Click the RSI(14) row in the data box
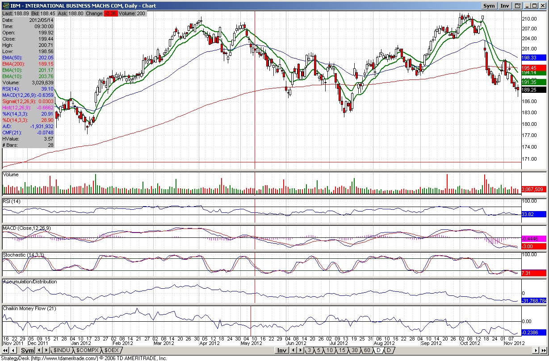 pyautogui.click(x=28, y=89)
